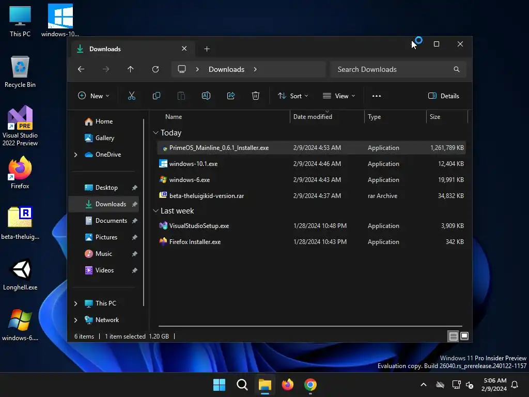Click horizontal scrollbar in file list
The height and width of the screenshot is (397, 529).
[x=310, y=326]
